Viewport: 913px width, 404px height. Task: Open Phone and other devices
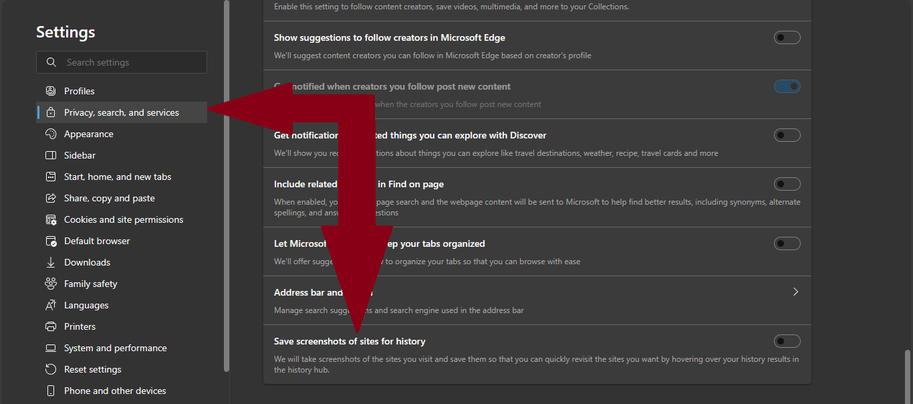122,391
